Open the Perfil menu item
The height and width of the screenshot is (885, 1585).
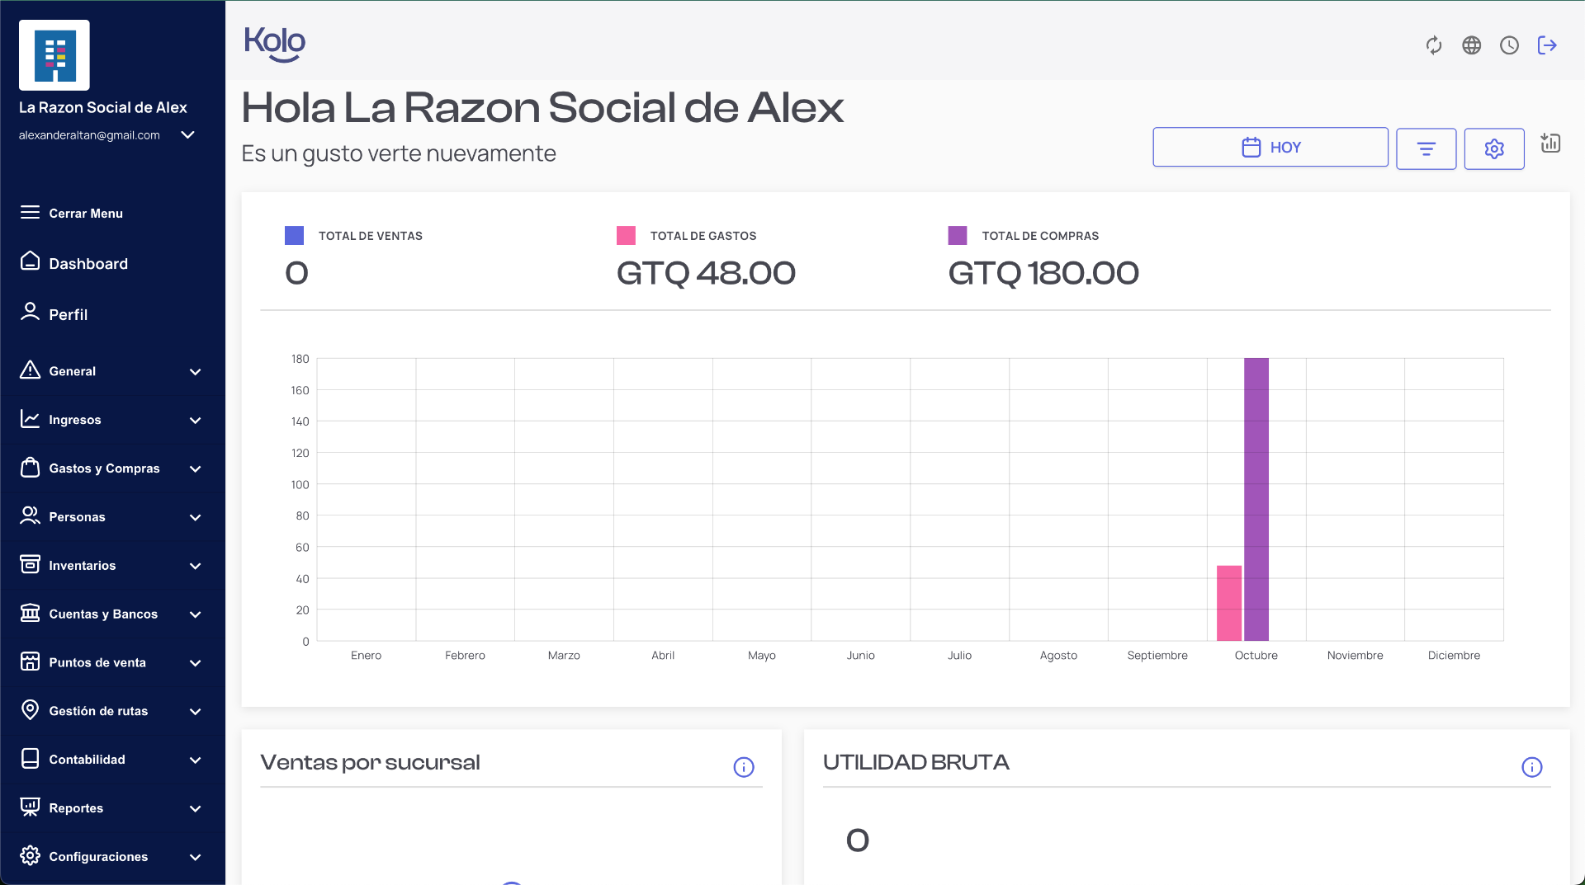[68, 314]
